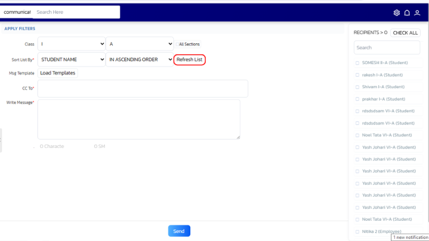Image resolution: width=429 pixels, height=241 pixels.
Task: Click the Refresh List button
Action: click(x=189, y=60)
